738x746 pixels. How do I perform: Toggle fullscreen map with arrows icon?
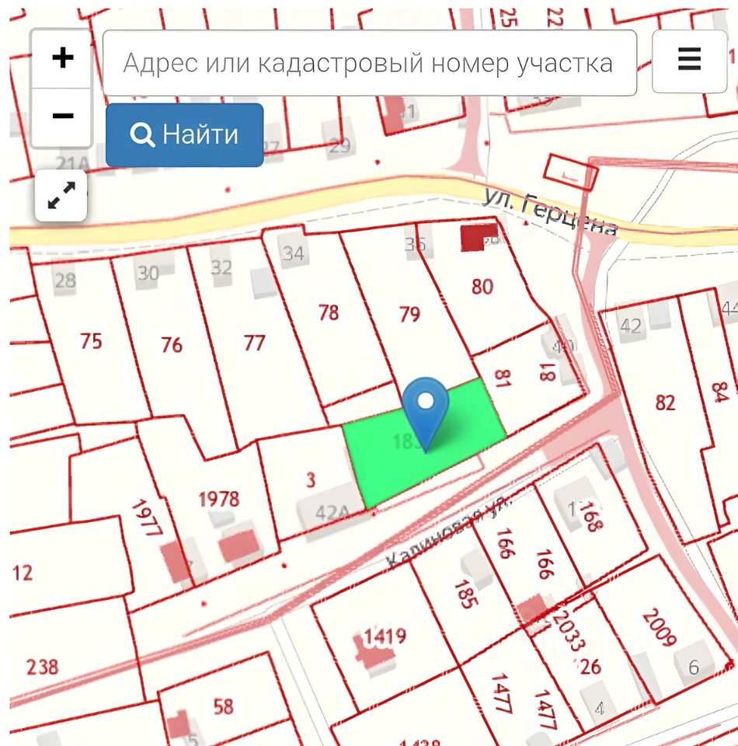click(x=61, y=196)
